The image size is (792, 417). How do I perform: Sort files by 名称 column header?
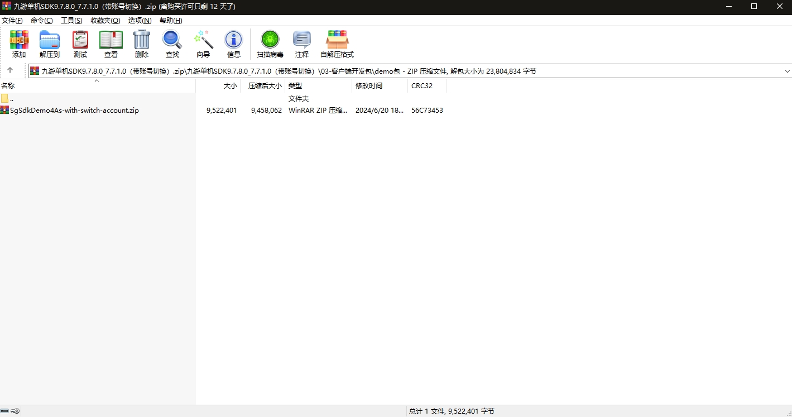tap(8, 86)
